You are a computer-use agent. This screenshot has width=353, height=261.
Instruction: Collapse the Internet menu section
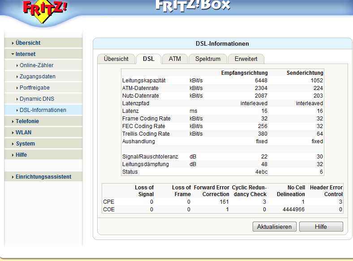point(43,54)
